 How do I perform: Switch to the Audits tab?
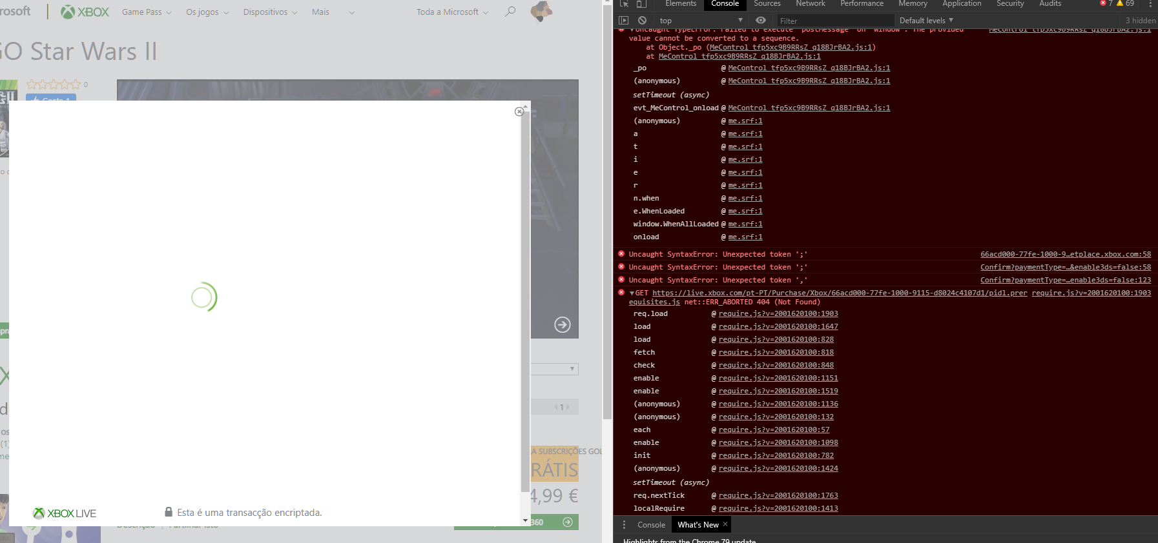coord(1050,4)
